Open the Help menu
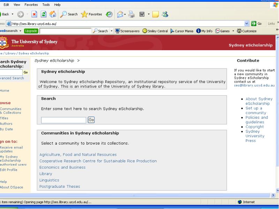 point(57,5)
